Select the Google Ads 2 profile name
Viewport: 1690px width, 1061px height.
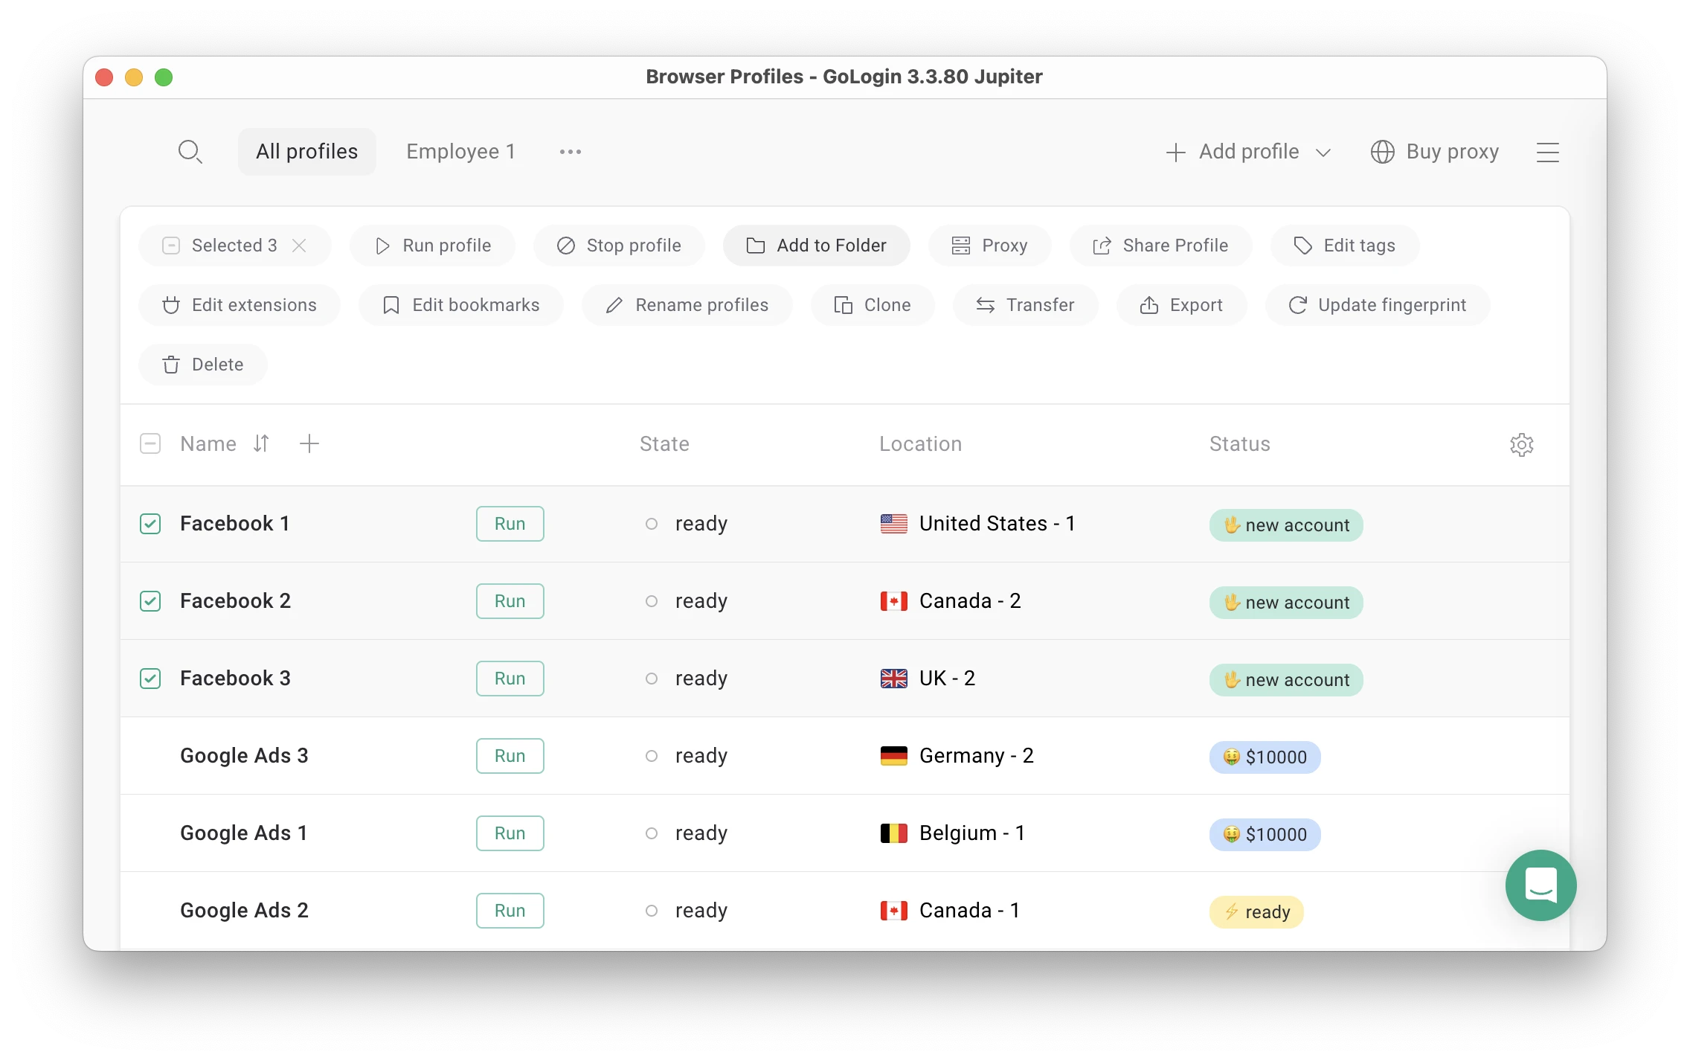pos(244,911)
